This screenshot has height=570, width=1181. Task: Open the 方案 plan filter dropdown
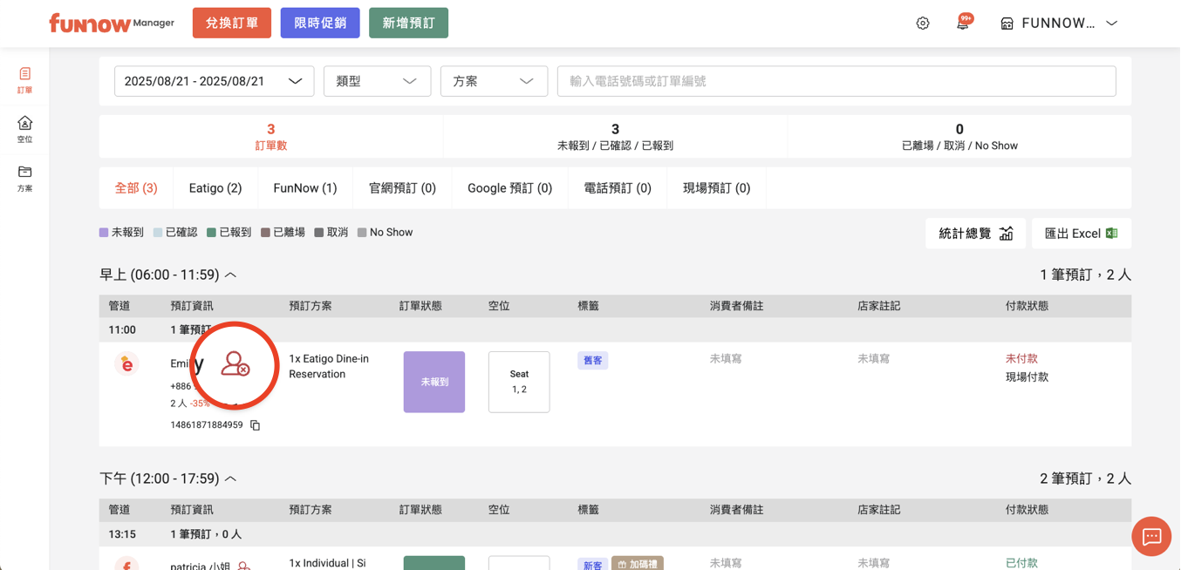click(x=494, y=81)
